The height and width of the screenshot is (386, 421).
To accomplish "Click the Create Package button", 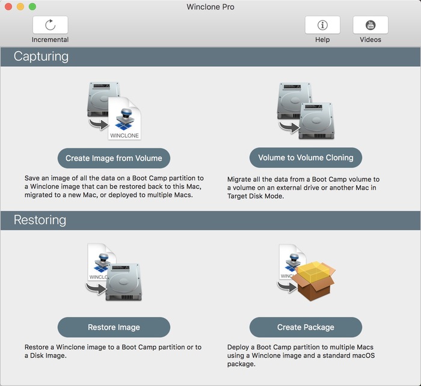I will [x=306, y=327].
